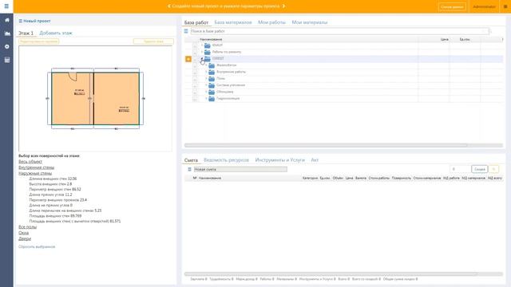Open the hamburger menu in top-left corner

point(6,6)
